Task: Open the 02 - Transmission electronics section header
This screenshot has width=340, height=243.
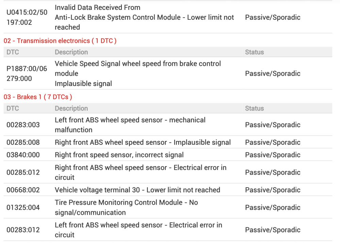Action: point(60,41)
